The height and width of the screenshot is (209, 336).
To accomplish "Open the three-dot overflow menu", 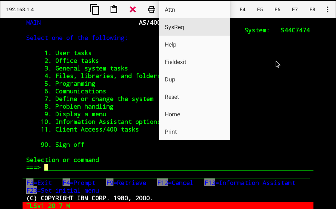I will [328, 9].
